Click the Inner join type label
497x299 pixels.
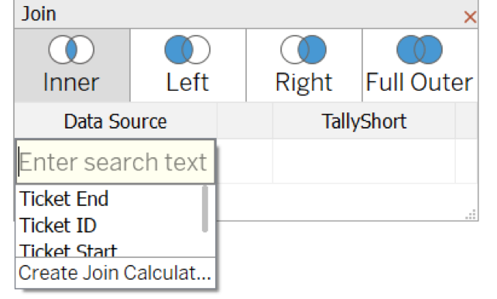[71, 82]
